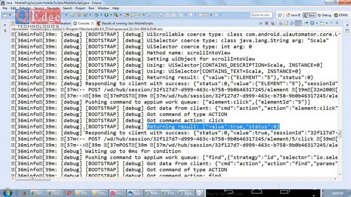This screenshot has height=197, width=351.
Task: Toggle the highlighted show console on standard error button
Action: coord(298,23)
